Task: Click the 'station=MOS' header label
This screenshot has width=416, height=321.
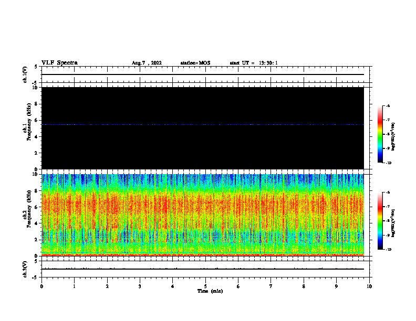Action: click(195, 63)
